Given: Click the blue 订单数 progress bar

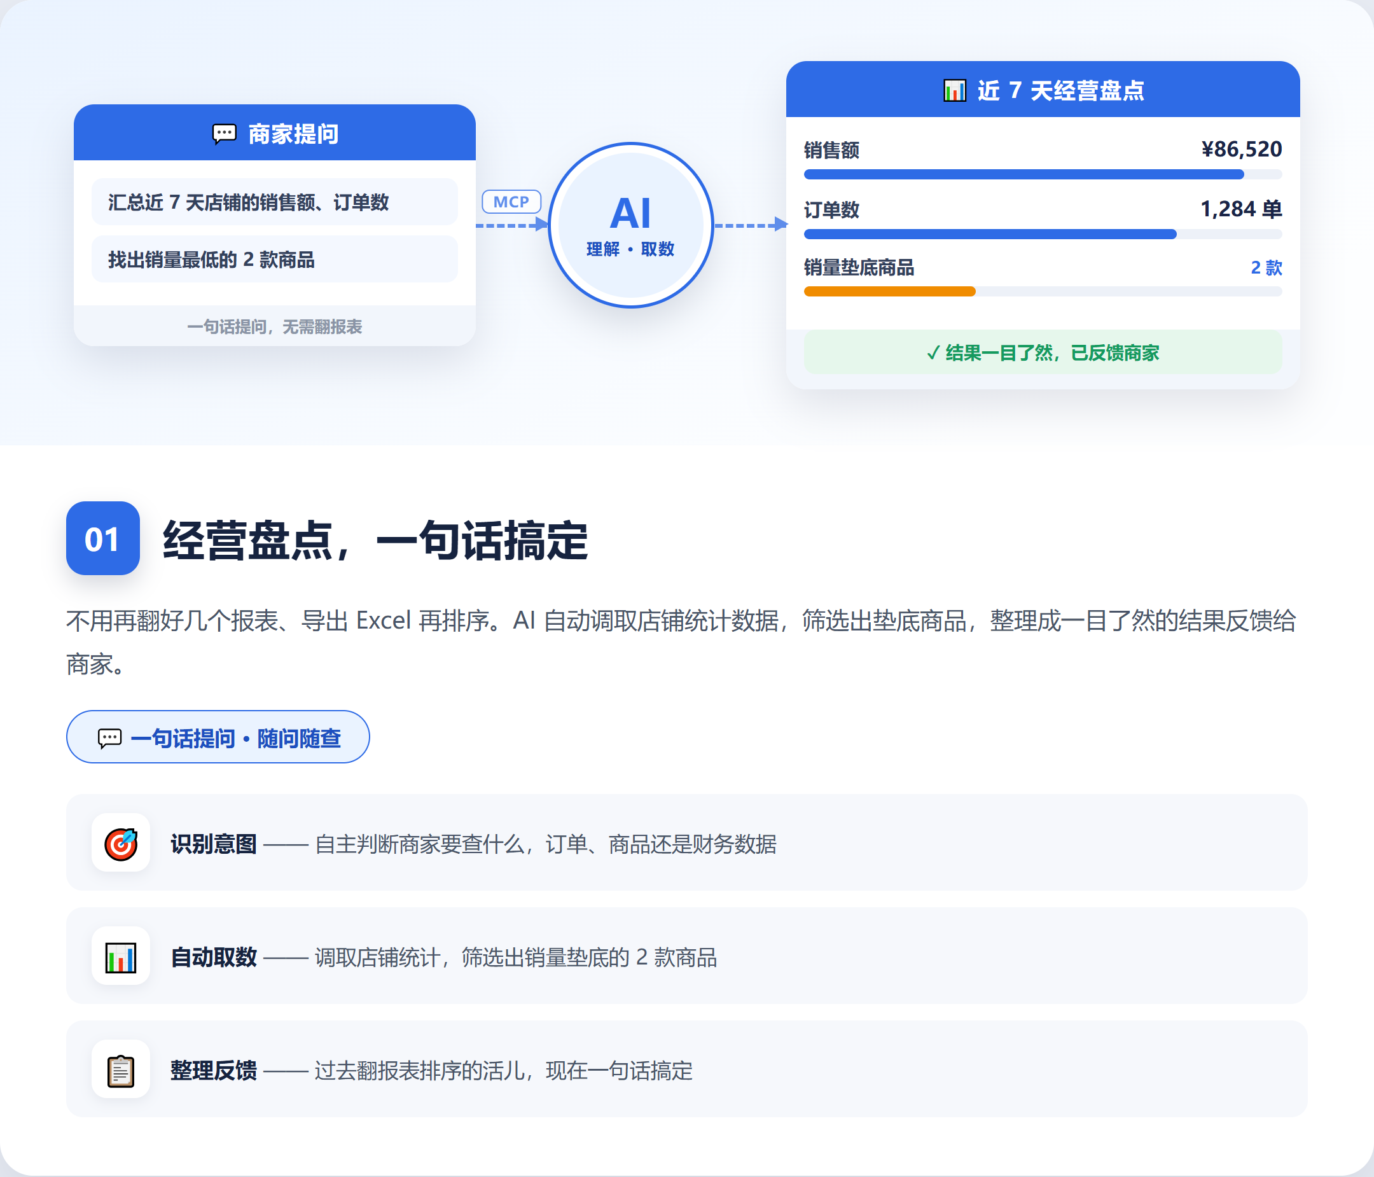Looking at the screenshot, I should click(x=990, y=234).
